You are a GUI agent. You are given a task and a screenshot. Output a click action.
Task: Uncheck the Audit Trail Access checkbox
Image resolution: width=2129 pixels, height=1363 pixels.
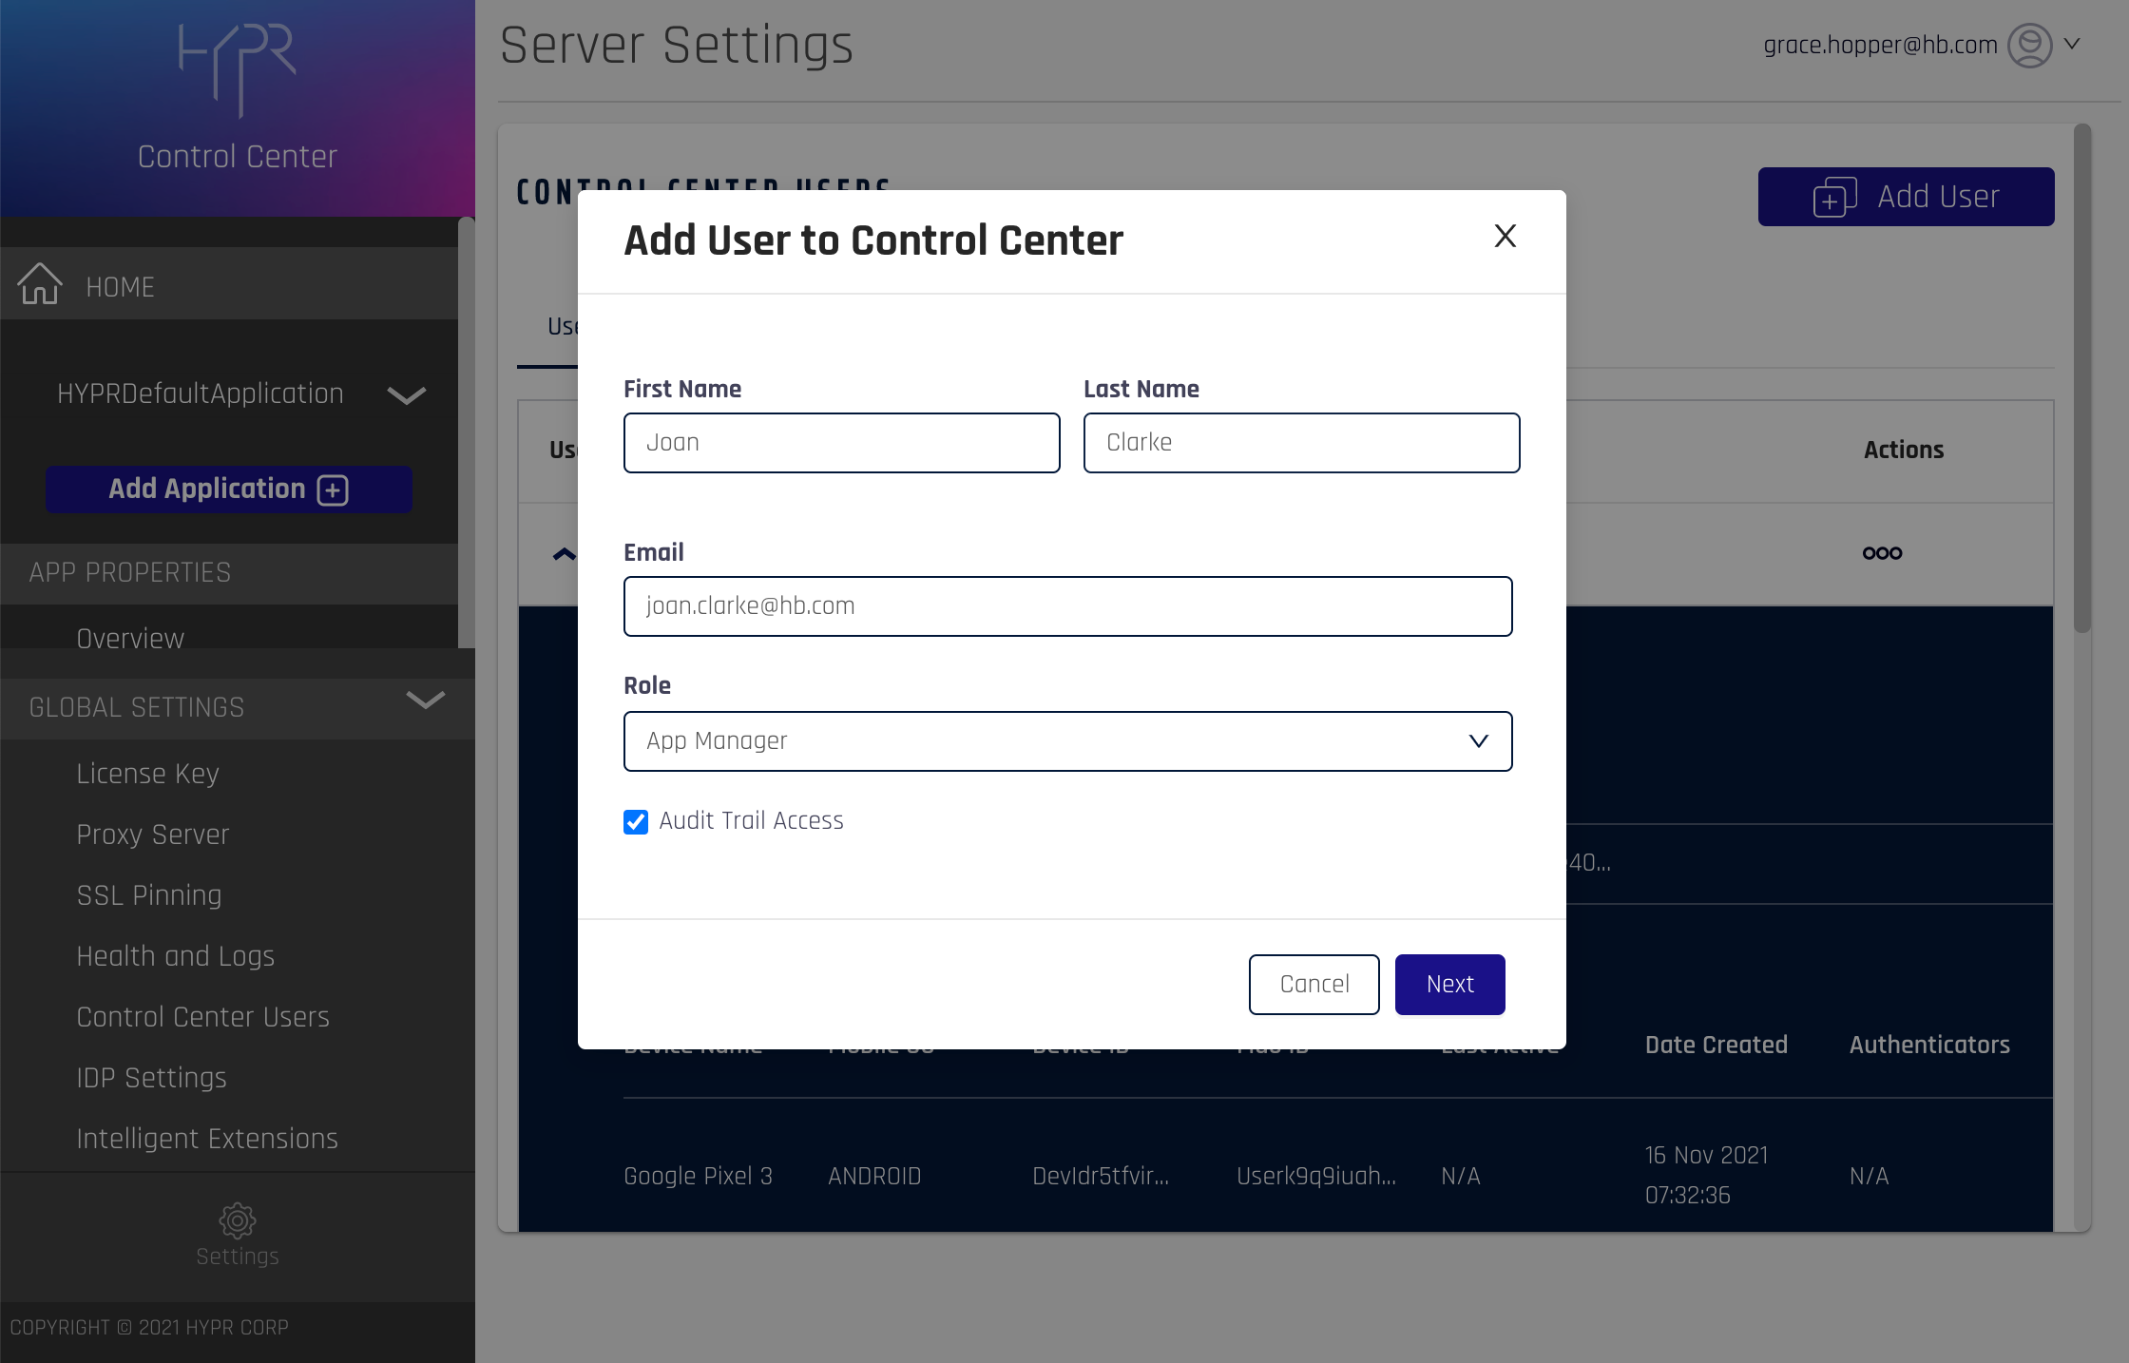tap(636, 821)
